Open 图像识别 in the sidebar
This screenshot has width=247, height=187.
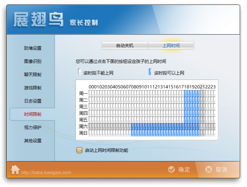pyautogui.click(x=33, y=61)
